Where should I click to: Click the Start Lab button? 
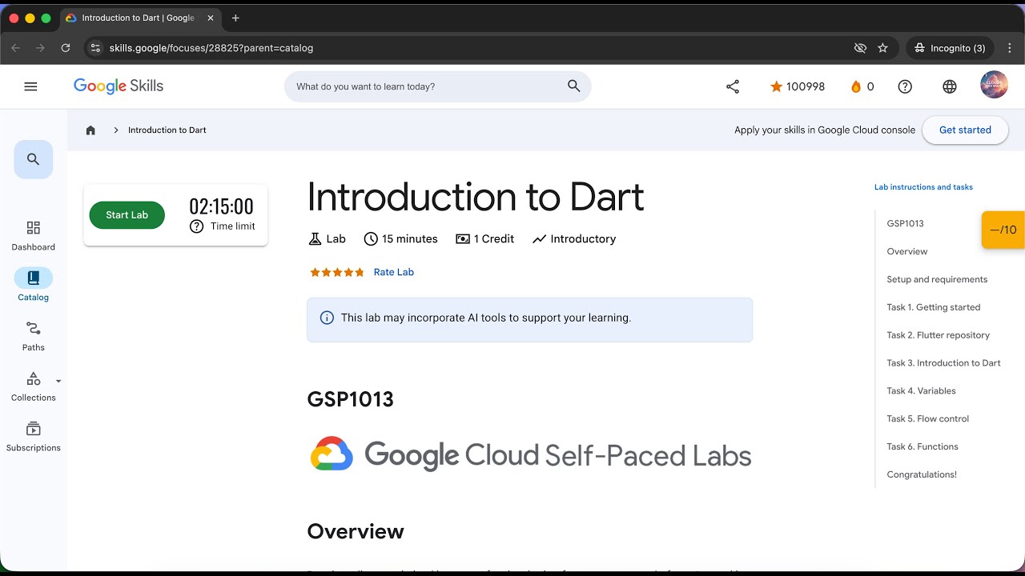(127, 214)
